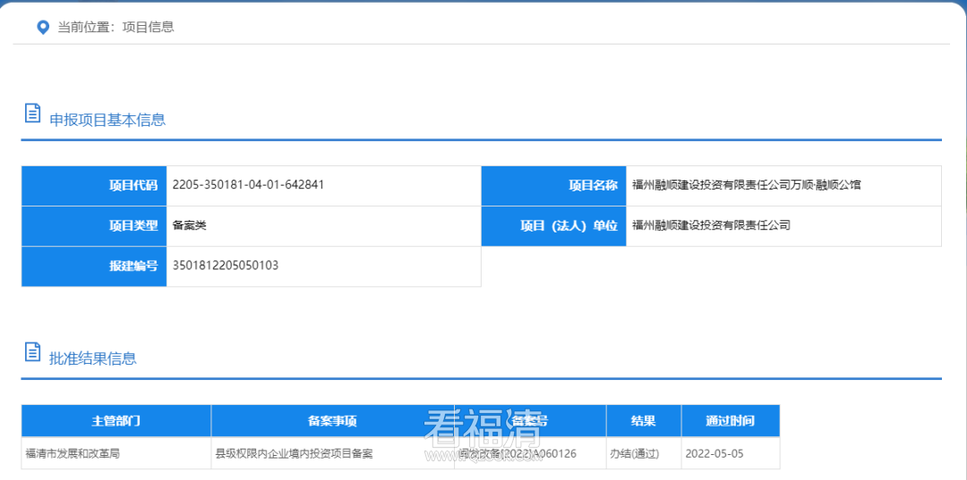Click the location pin icon

pyautogui.click(x=42, y=28)
